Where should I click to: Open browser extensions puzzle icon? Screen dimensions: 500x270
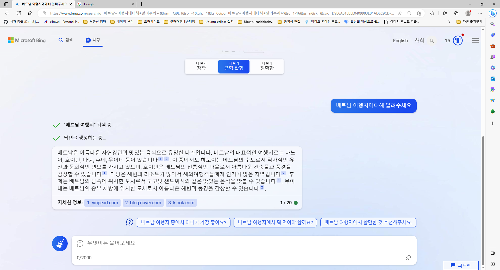[432, 13]
